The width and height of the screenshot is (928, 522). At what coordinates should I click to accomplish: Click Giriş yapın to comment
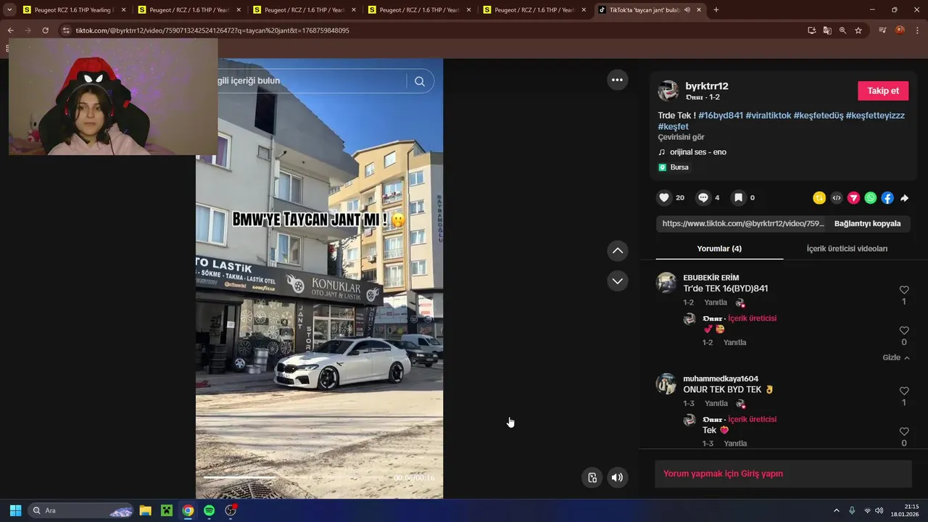pos(762,473)
